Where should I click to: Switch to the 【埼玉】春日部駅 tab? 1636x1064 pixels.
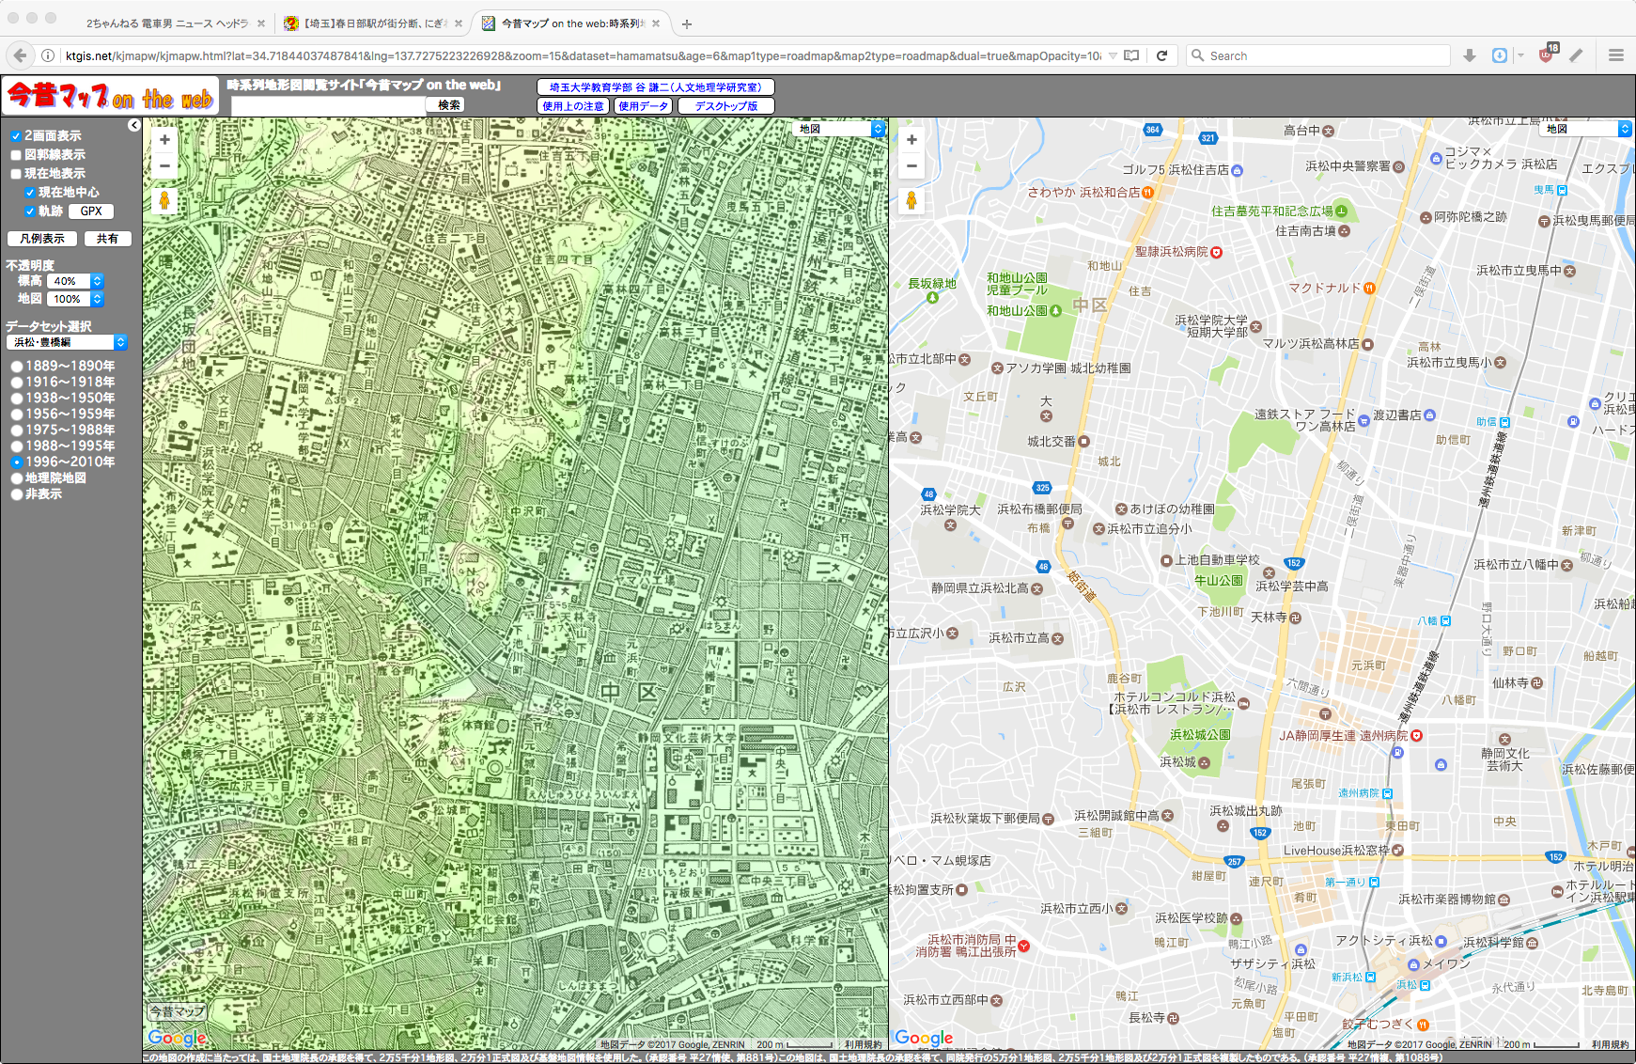point(373,23)
